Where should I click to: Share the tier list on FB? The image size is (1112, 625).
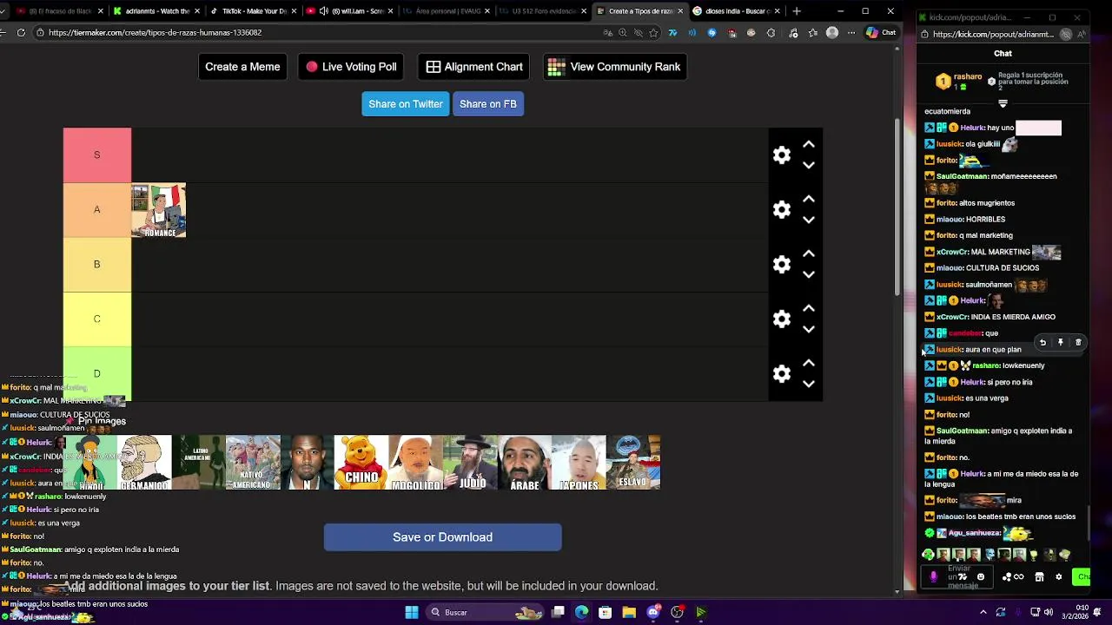pyautogui.click(x=488, y=104)
